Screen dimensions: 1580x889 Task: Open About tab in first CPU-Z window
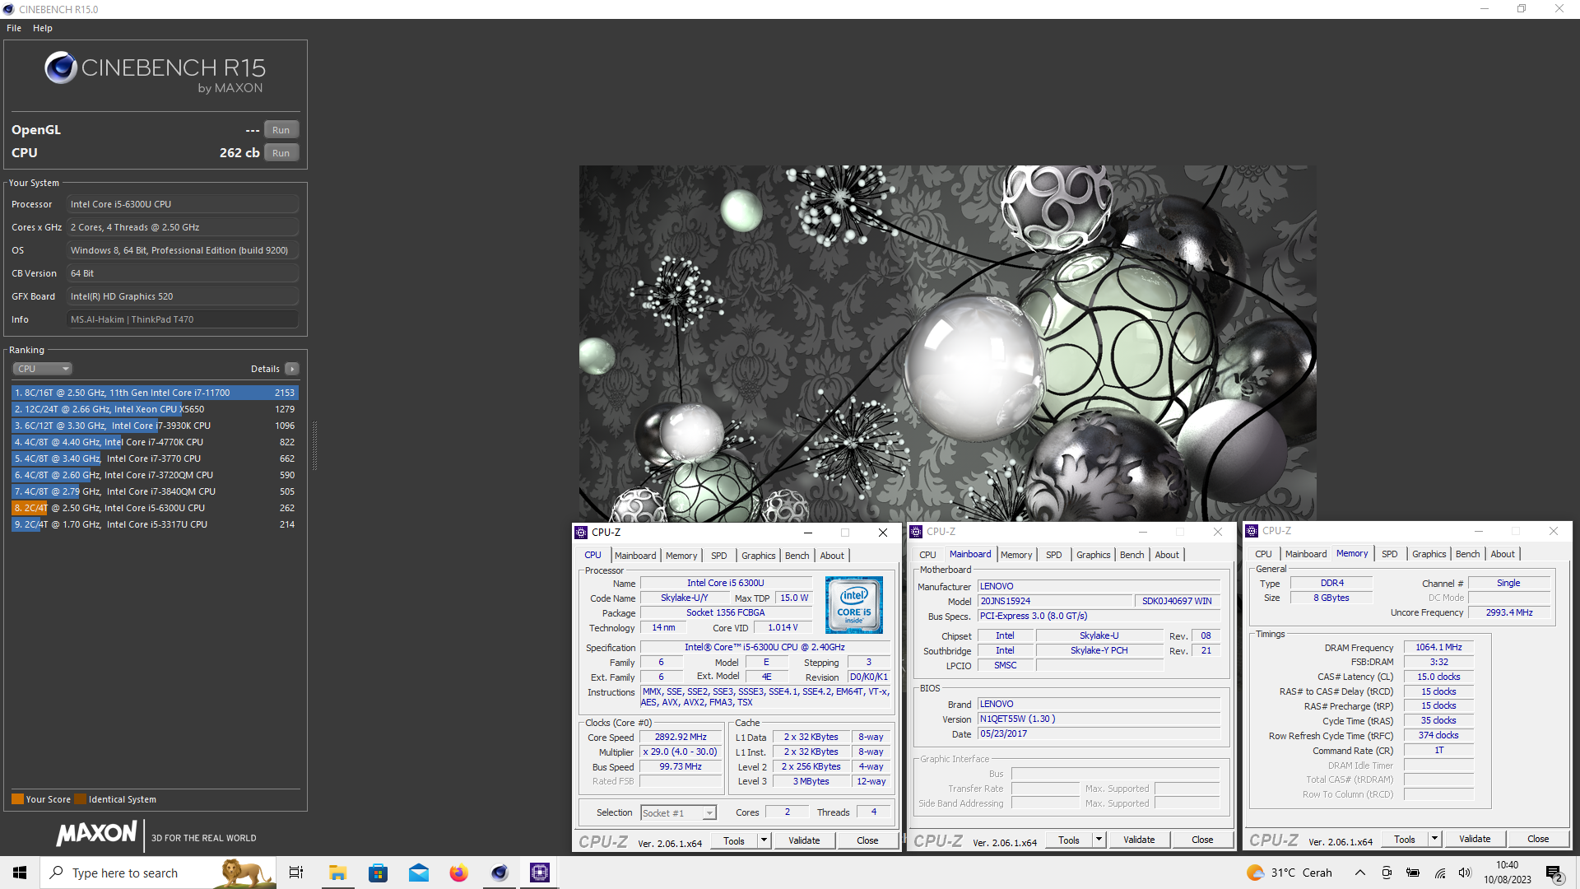pyautogui.click(x=832, y=556)
